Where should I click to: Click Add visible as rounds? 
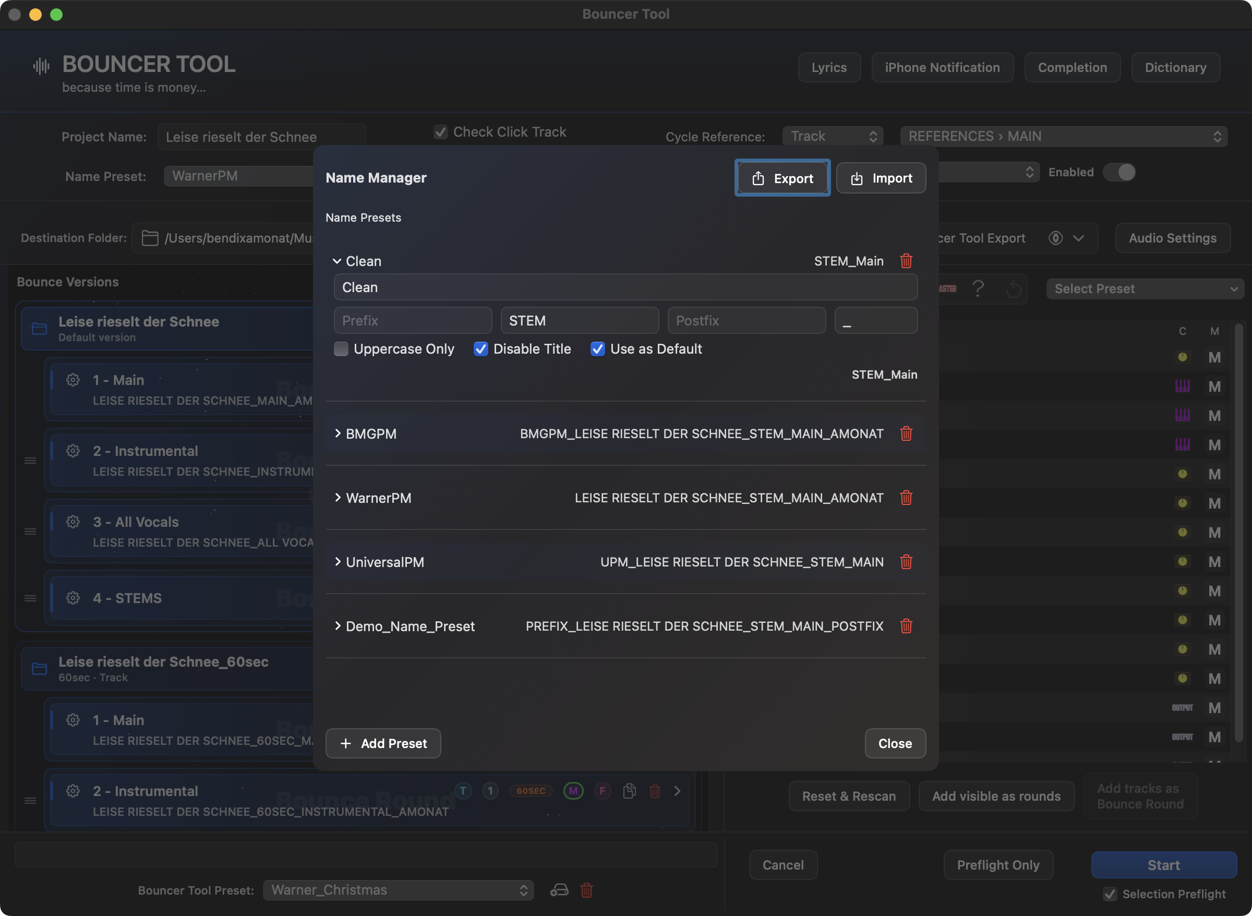(996, 796)
